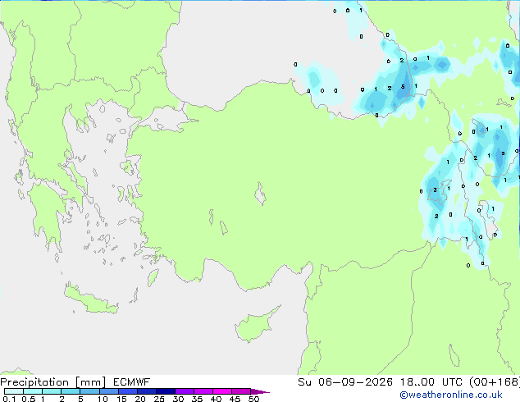The height and width of the screenshot is (402, 520).
Task: Click the island of Rhodes
Action: click(x=153, y=277)
